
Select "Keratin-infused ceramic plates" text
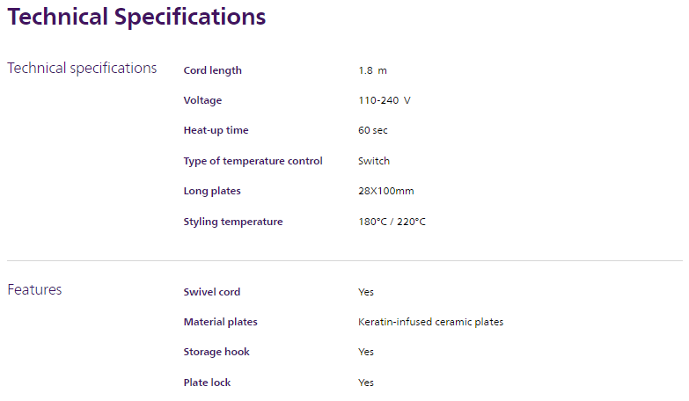[x=430, y=322]
